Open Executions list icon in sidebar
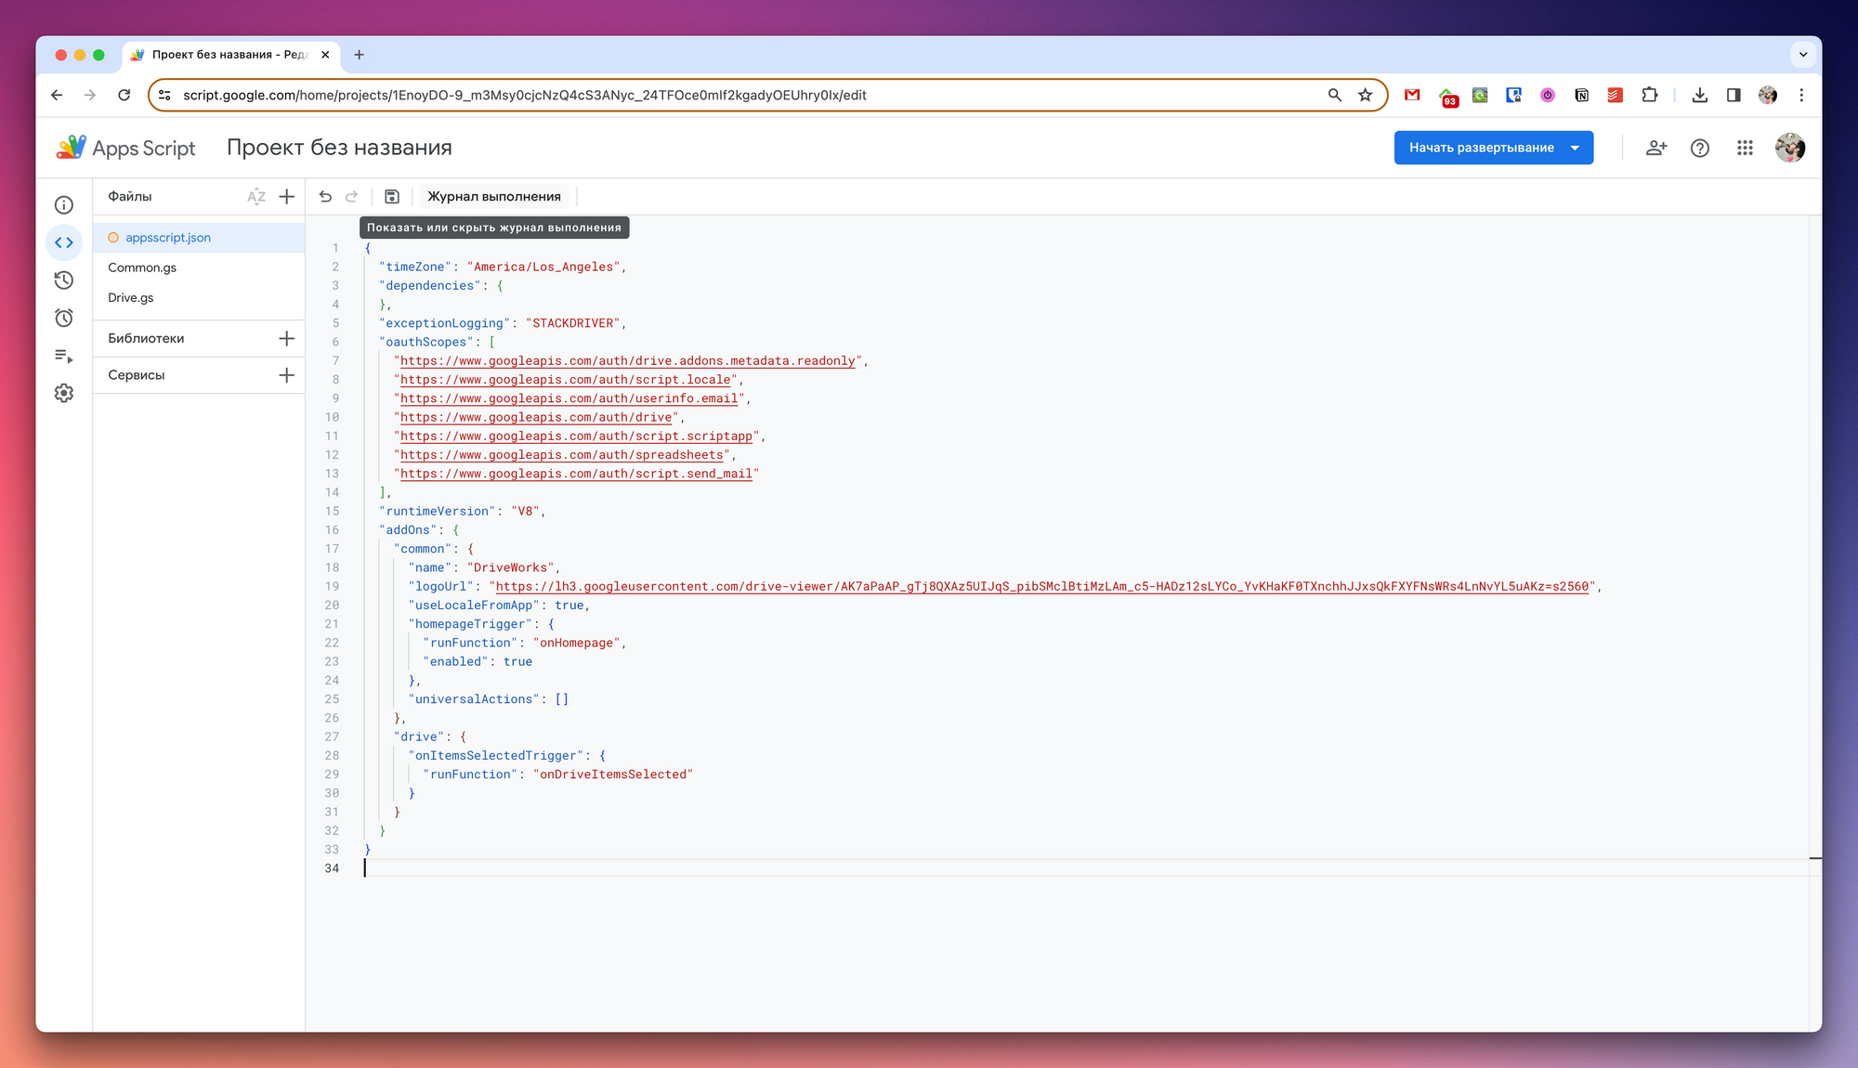This screenshot has width=1858, height=1068. tap(64, 356)
